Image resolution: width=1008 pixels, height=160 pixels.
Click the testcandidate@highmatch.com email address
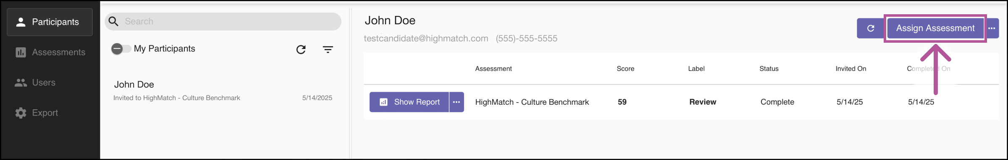(426, 39)
